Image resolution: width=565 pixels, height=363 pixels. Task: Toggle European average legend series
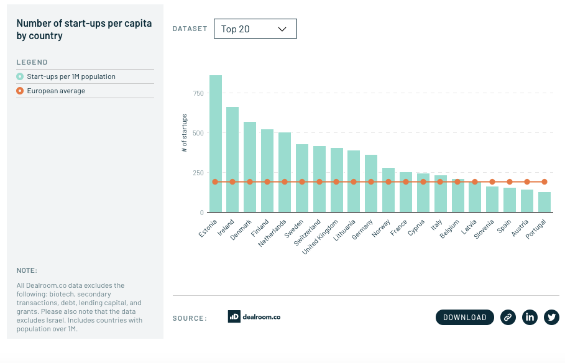(x=56, y=91)
